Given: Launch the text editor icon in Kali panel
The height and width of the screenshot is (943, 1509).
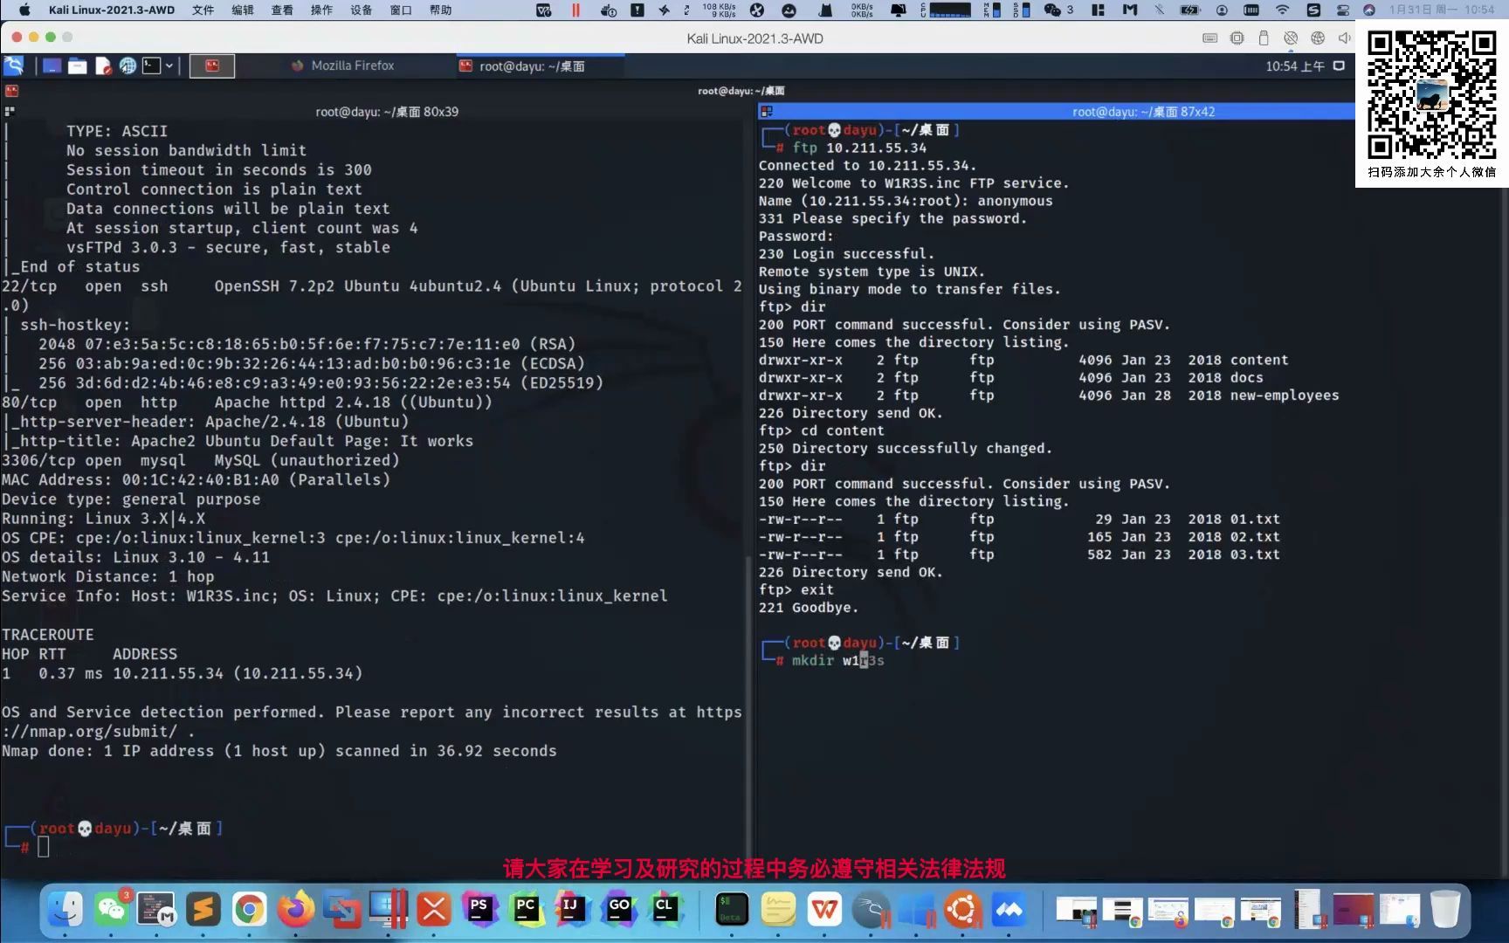Looking at the screenshot, I should coord(103,65).
